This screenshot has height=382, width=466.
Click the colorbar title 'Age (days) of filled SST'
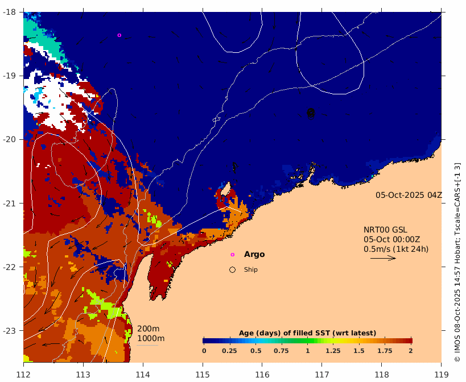(308, 333)
